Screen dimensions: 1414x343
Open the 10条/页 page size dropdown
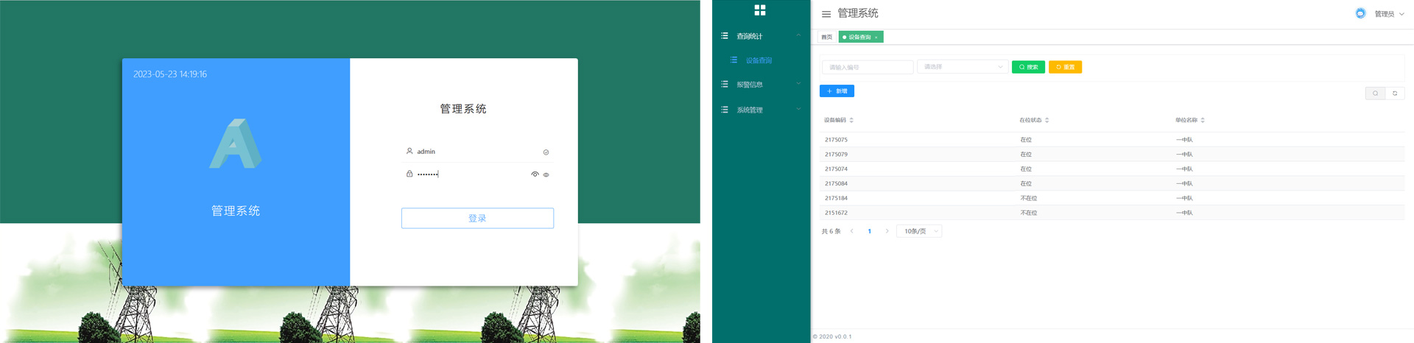(x=919, y=231)
